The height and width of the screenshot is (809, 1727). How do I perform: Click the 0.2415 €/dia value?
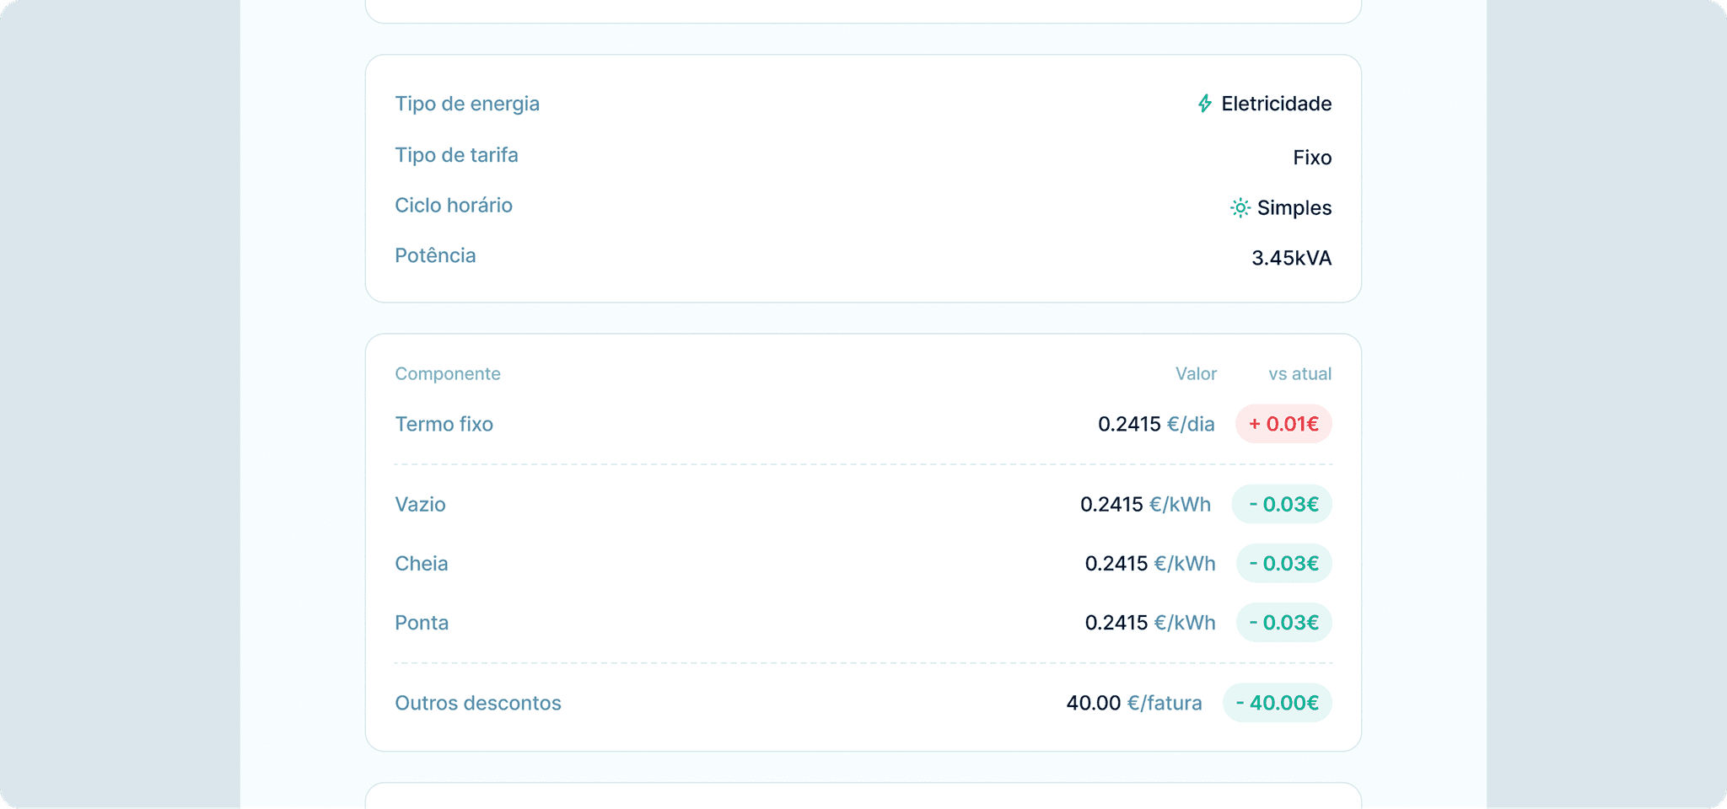pos(1156,424)
